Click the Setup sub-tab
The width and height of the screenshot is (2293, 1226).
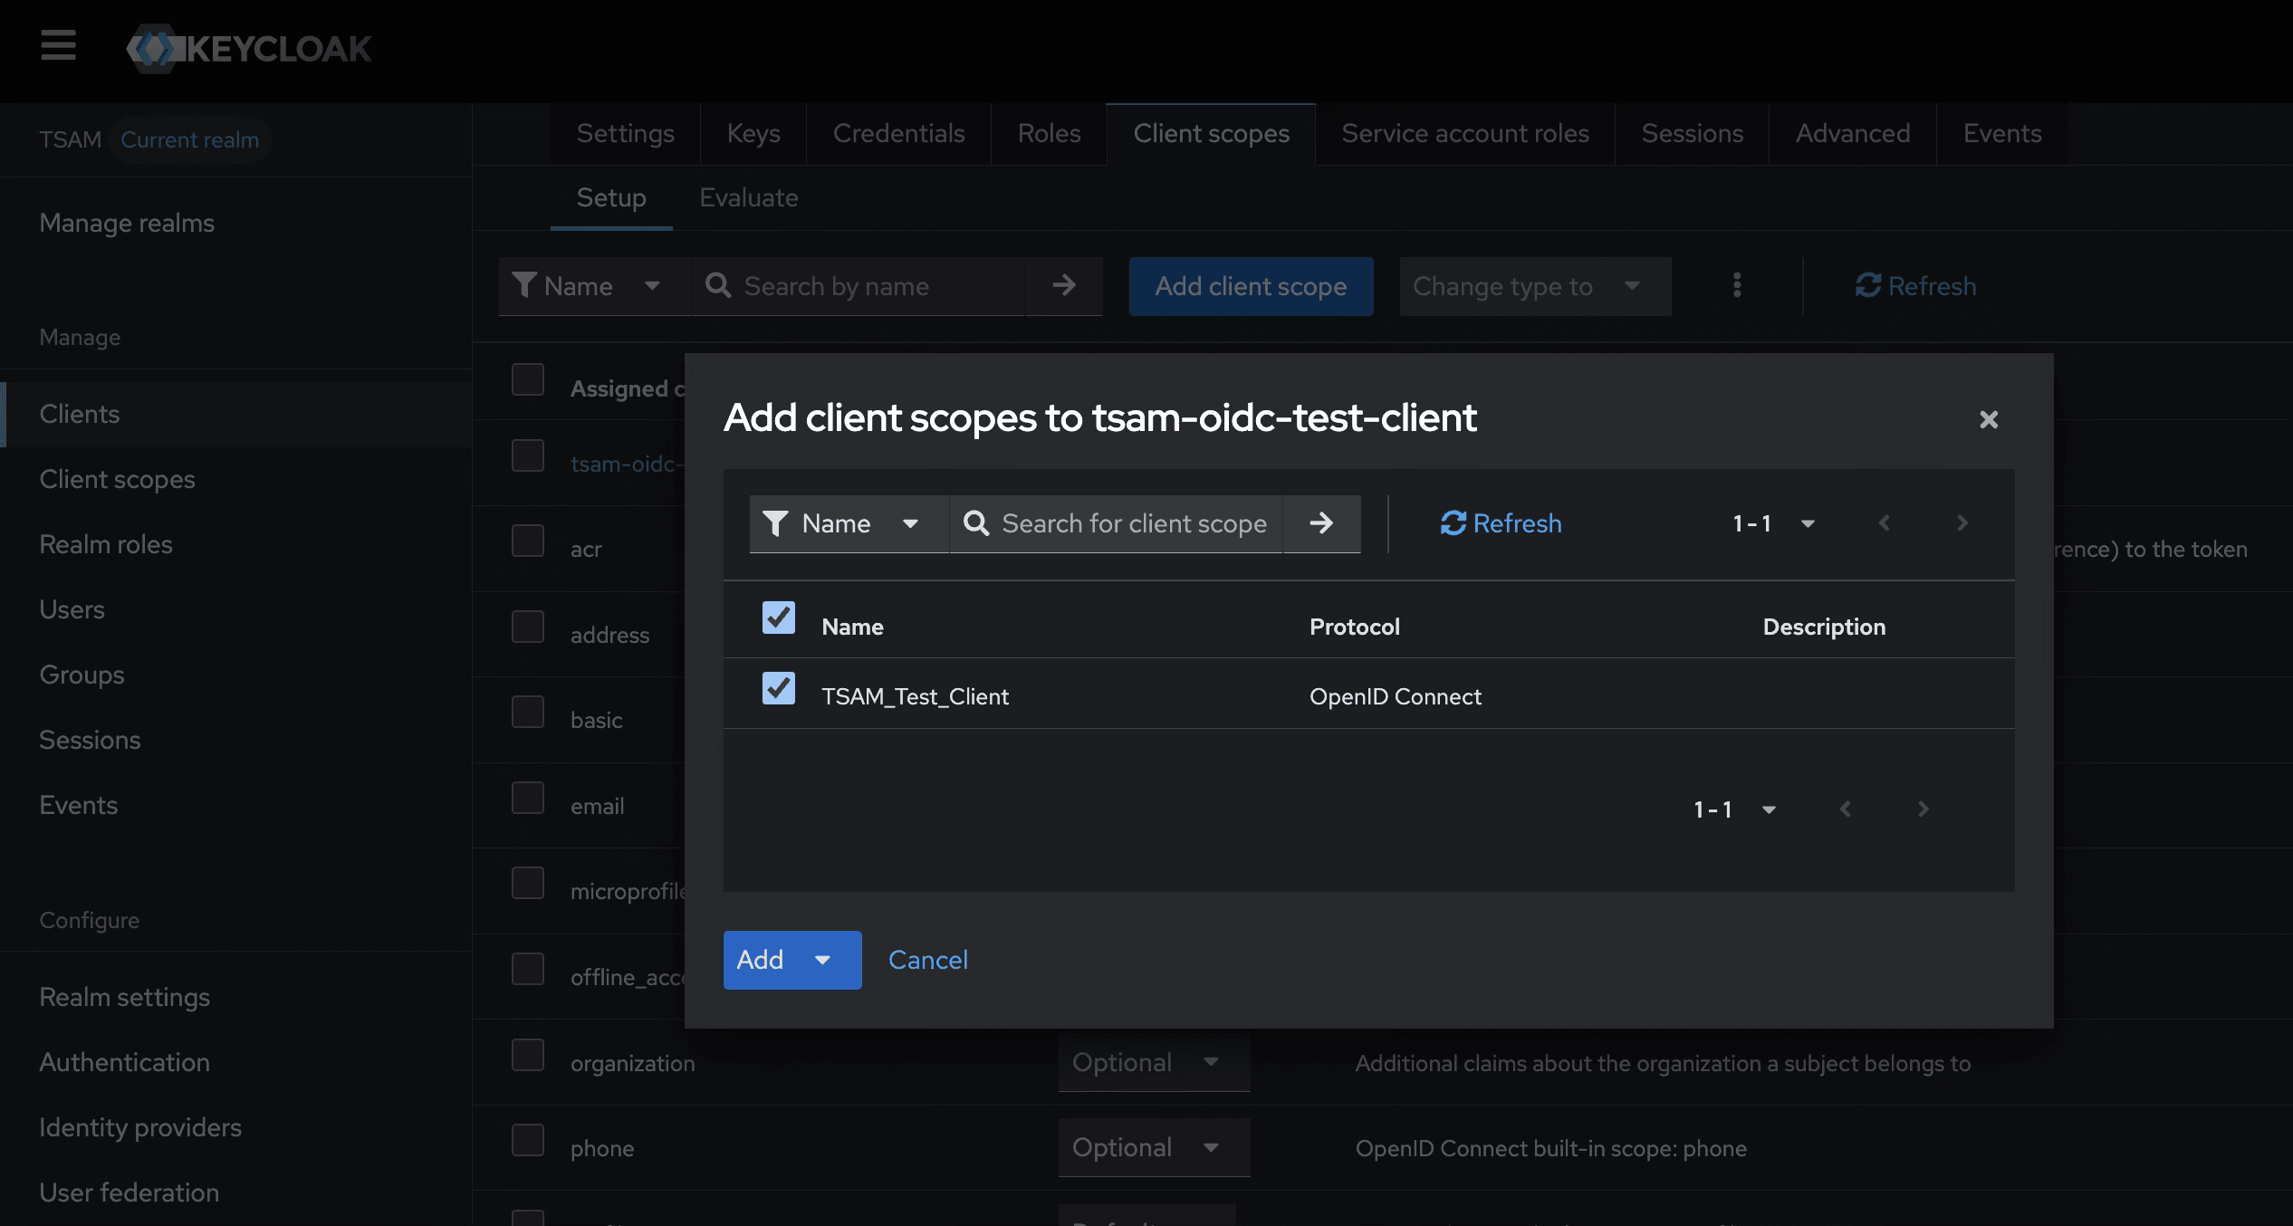coord(611,198)
